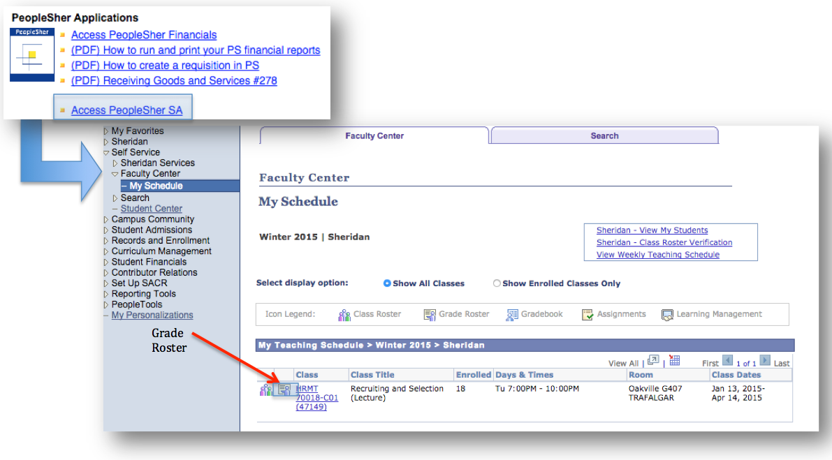This screenshot has width=832, height=460.
Task: Open the PDF on creating a requisition
Action: (165, 66)
